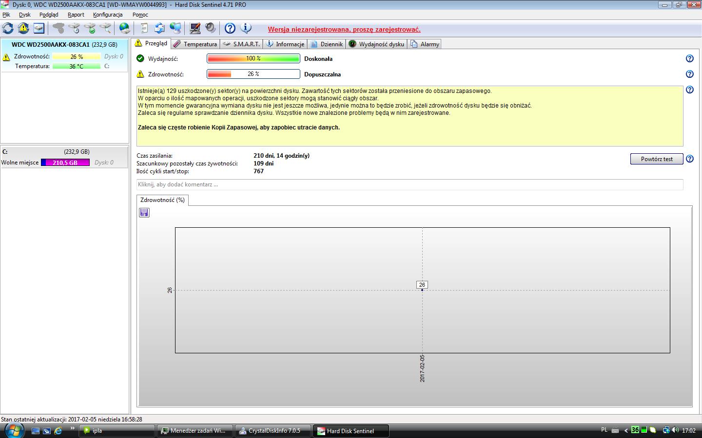Screen dimensions: 702x438
Task: Click the send report envelope icon
Action: (x=160, y=28)
